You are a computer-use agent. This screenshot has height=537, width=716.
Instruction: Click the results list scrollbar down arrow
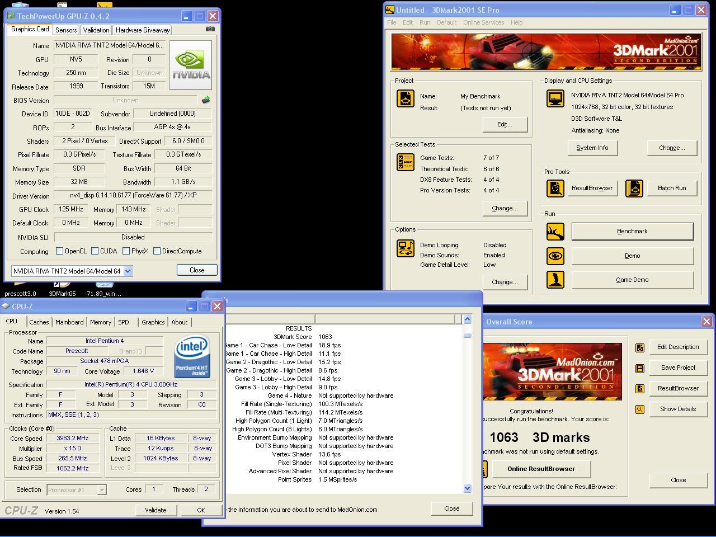click(x=468, y=488)
